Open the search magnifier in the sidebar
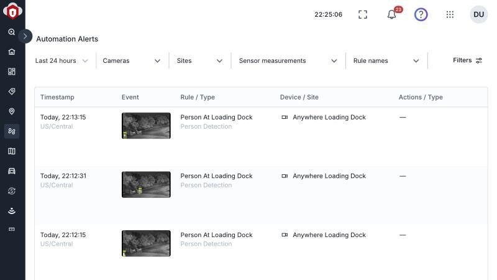Screen dimensions: 497x280 coord(12,32)
